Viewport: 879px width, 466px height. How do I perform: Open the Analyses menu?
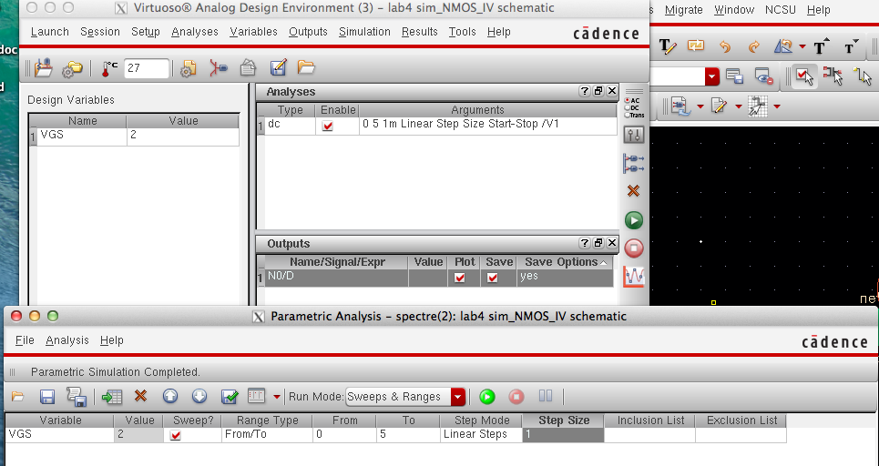(195, 32)
